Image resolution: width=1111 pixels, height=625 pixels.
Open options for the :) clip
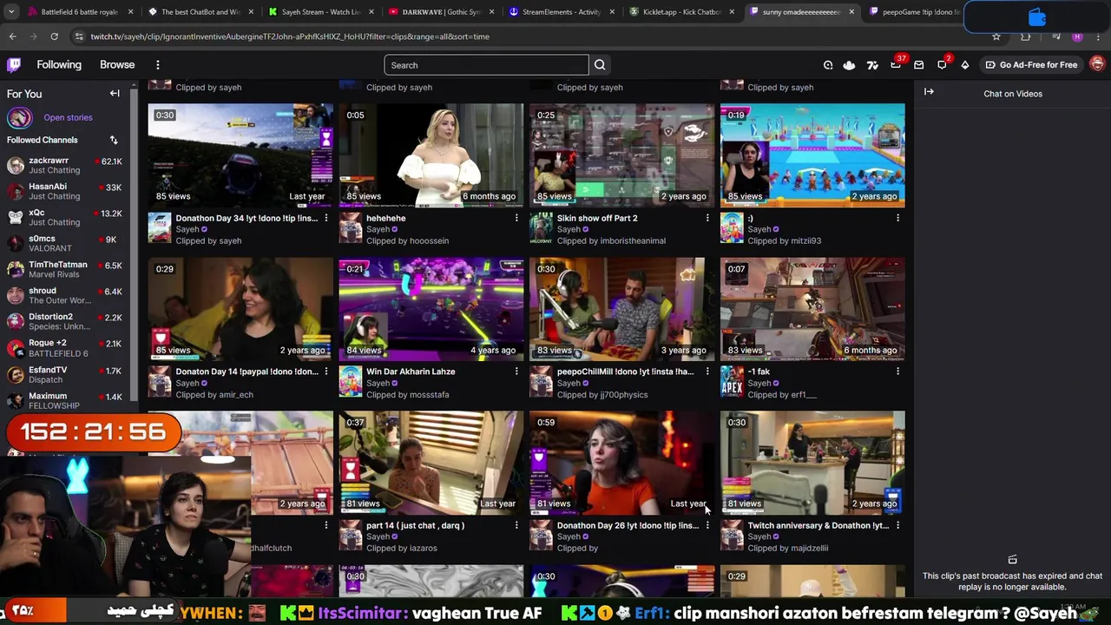898,218
